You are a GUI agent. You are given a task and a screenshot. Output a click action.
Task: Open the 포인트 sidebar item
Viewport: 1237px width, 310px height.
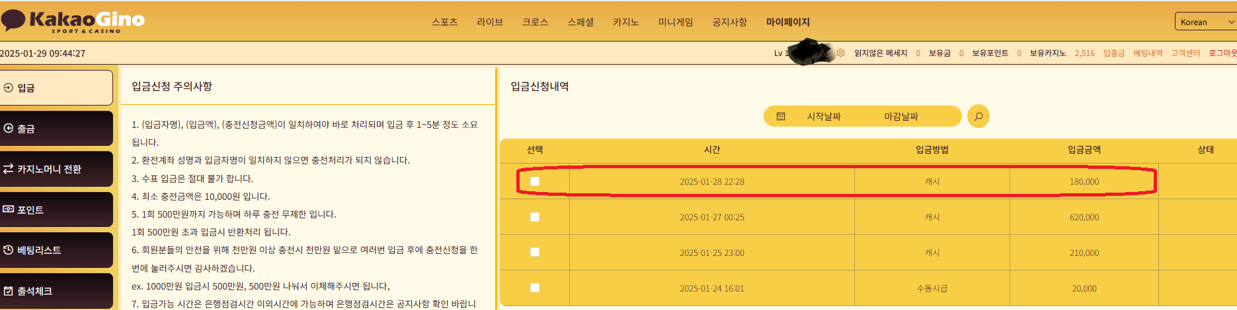(x=56, y=209)
